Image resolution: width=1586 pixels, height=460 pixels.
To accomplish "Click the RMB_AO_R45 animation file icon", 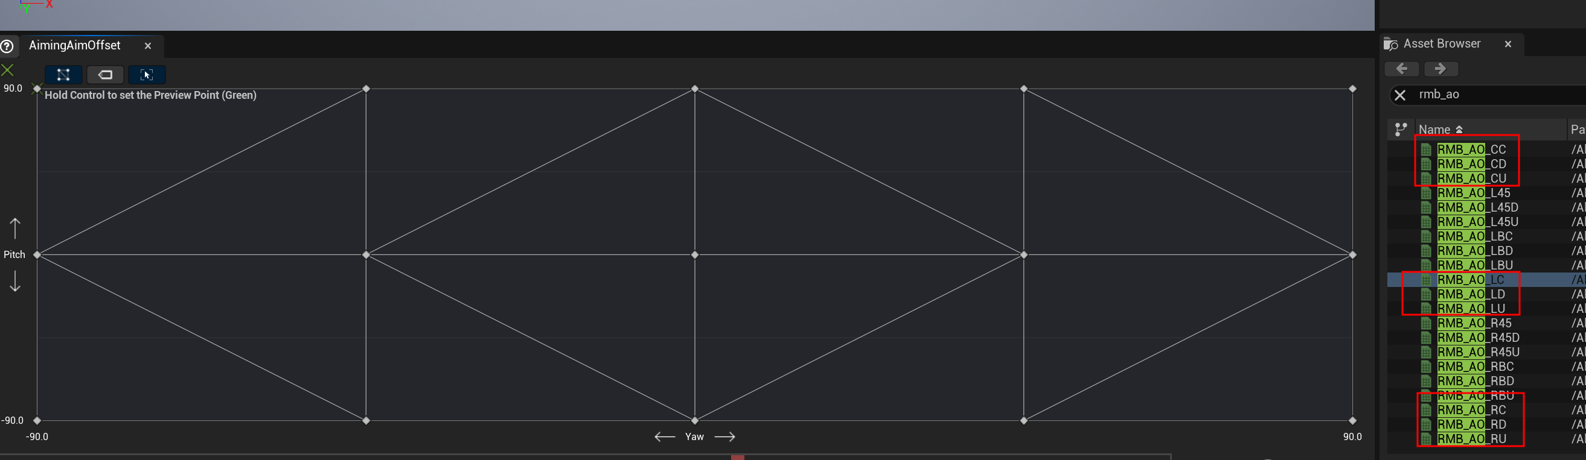I will 1426,324.
